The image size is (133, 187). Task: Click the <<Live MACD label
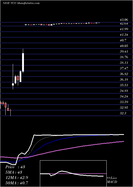[112, 180]
